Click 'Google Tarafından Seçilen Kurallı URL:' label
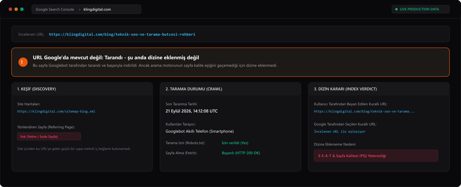461x187 pixels. (x=345, y=124)
